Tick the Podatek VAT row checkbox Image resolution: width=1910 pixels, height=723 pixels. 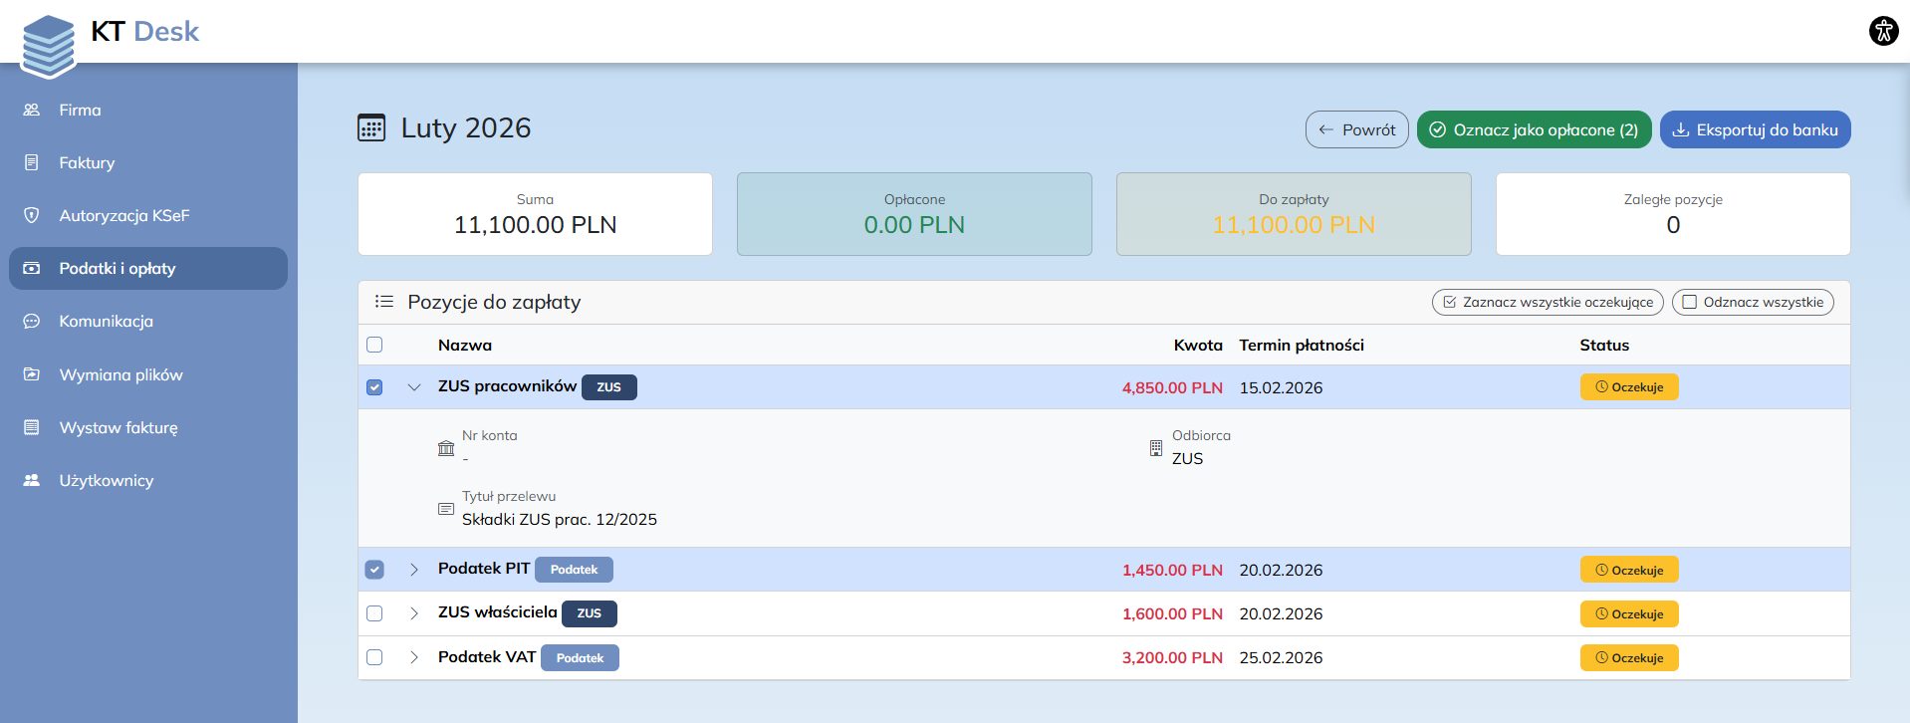click(374, 657)
